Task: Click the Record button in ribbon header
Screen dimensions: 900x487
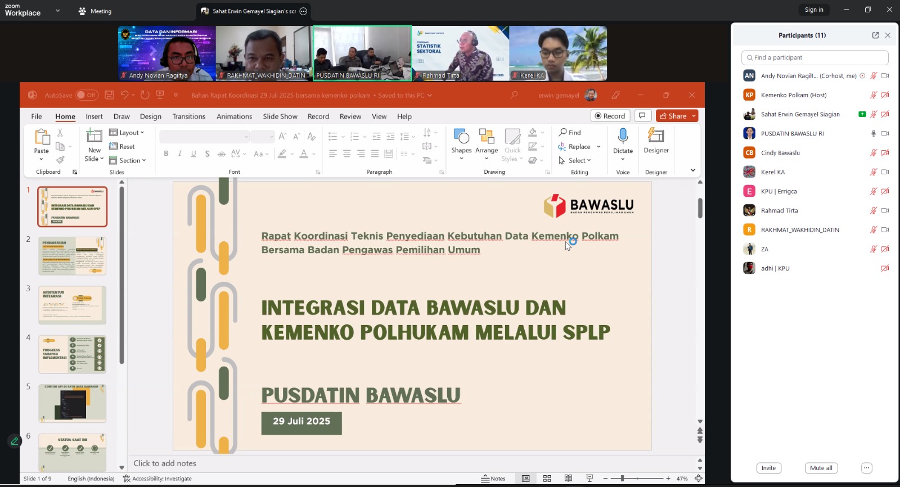Action: [x=610, y=116]
